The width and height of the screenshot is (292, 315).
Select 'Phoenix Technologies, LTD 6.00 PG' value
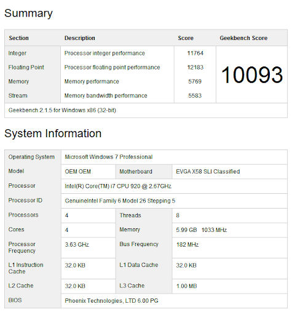coord(111,301)
